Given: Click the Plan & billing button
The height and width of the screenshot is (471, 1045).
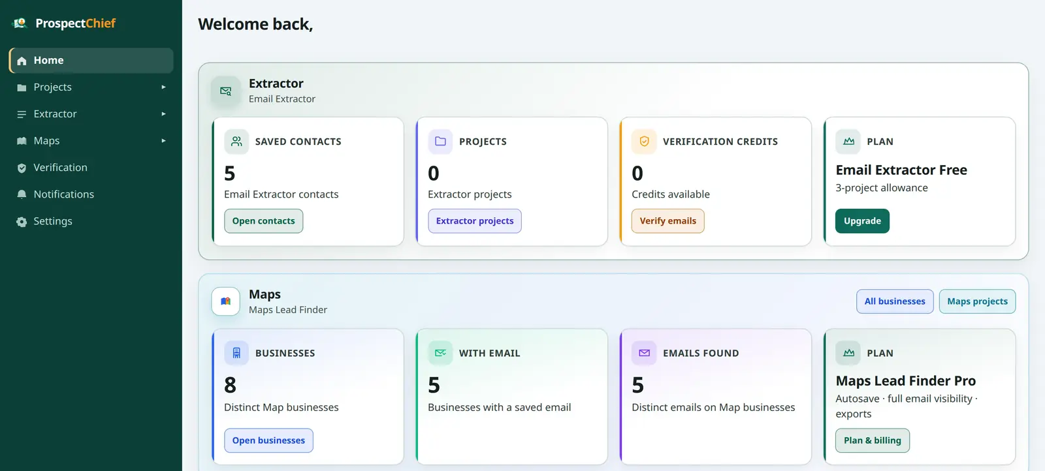Looking at the screenshot, I should tap(873, 440).
